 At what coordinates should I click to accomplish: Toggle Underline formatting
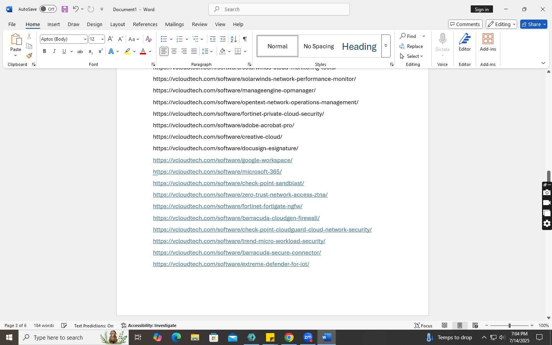[x=64, y=51]
